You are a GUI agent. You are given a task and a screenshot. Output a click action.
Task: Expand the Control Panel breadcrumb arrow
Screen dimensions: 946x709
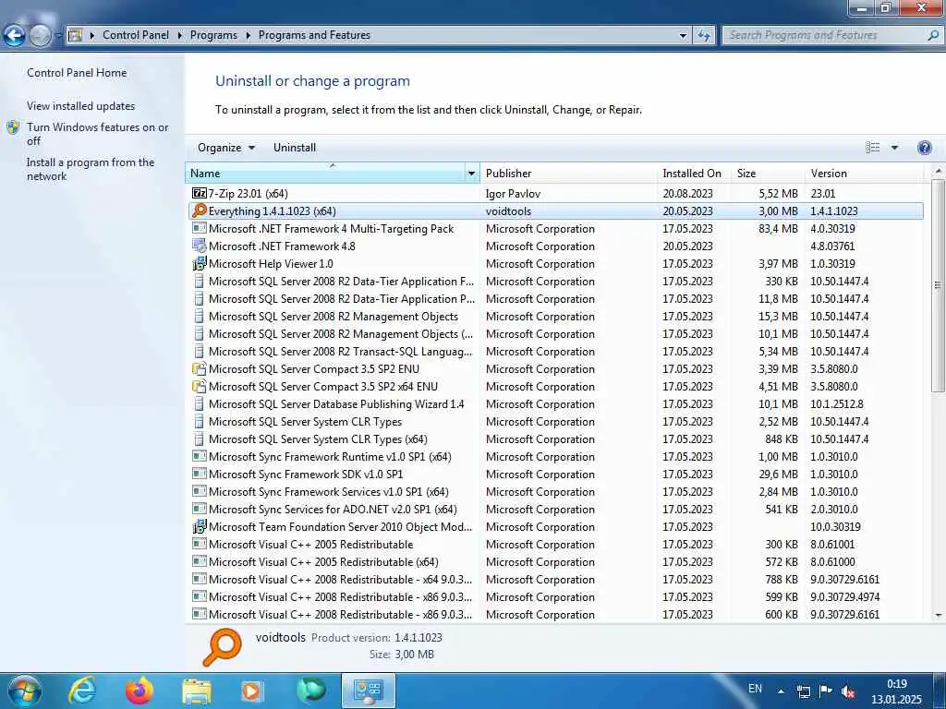coord(180,36)
